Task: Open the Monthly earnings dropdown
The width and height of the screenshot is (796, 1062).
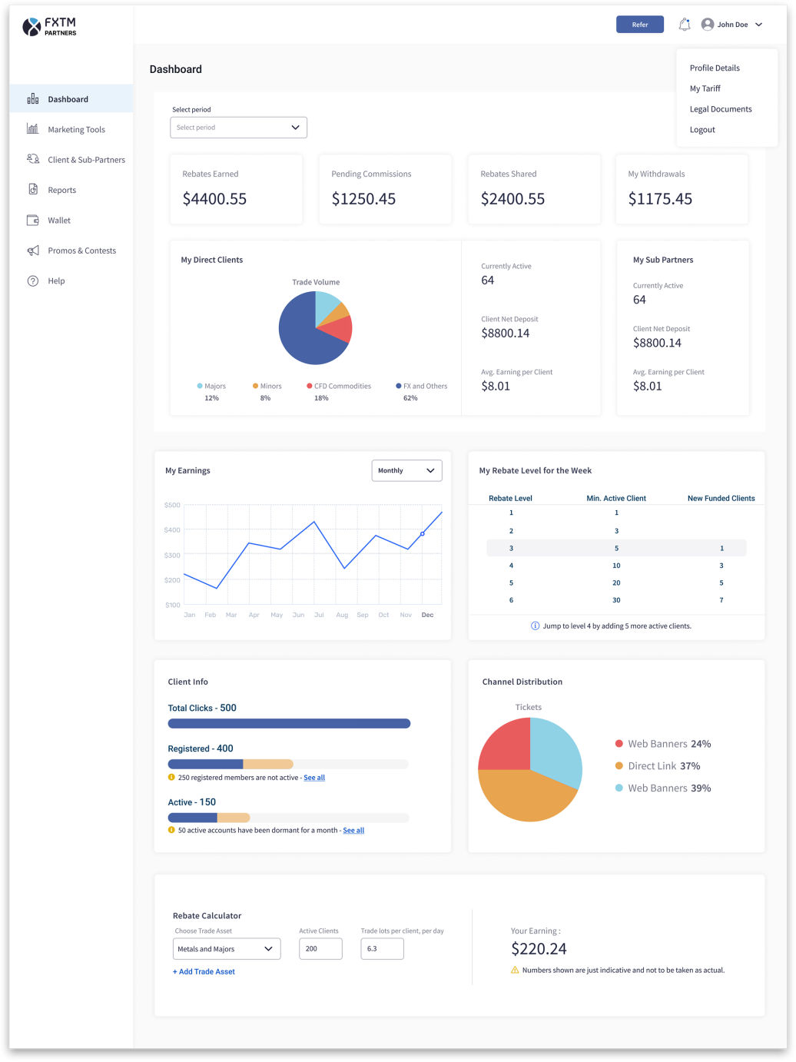Action: (x=406, y=470)
